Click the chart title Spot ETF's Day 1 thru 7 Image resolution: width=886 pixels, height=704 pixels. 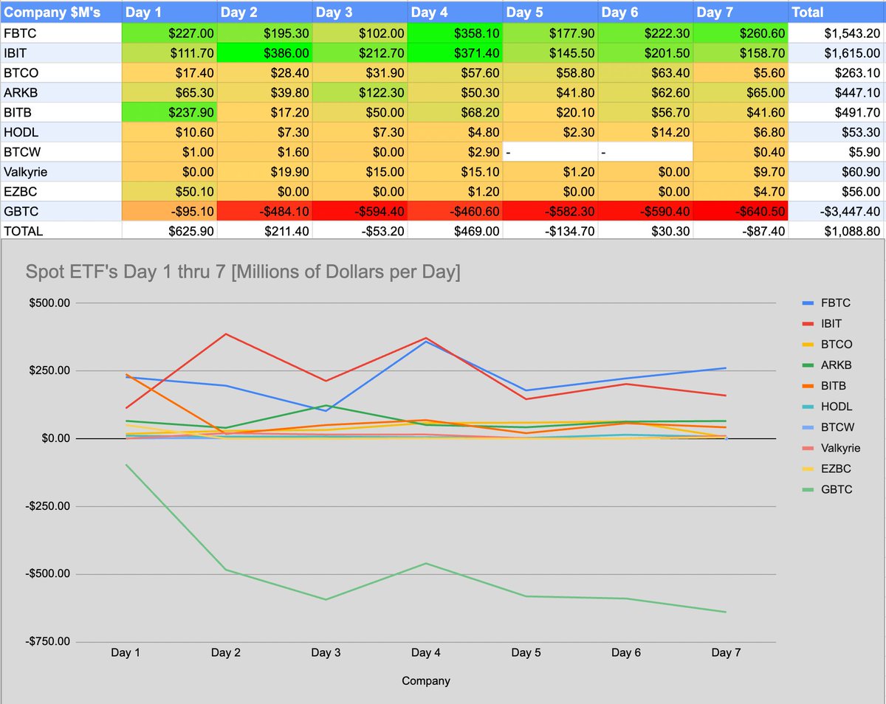point(242,272)
